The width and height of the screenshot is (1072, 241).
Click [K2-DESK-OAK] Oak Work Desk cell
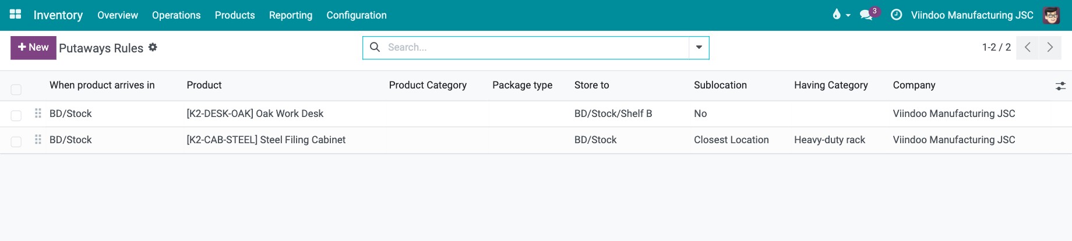[x=255, y=114]
